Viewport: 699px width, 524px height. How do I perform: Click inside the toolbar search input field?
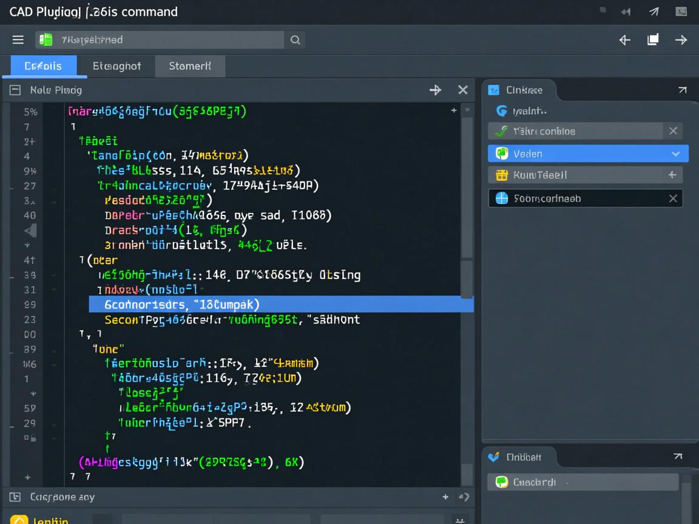click(x=170, y=40)
